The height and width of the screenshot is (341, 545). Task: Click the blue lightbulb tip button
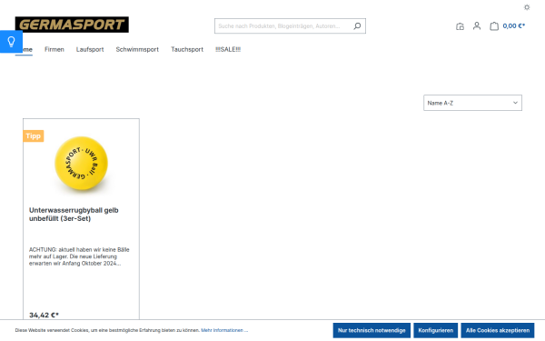pos(11,42)
